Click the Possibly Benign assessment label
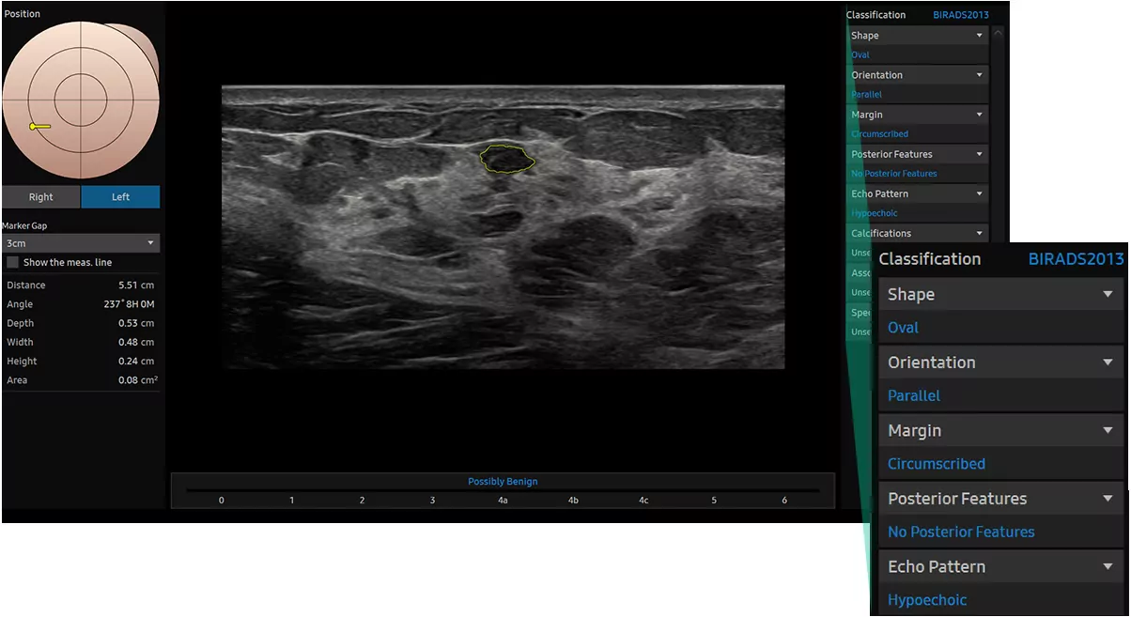The height and width of the screenshot is (617, 1131). [503, 482]
